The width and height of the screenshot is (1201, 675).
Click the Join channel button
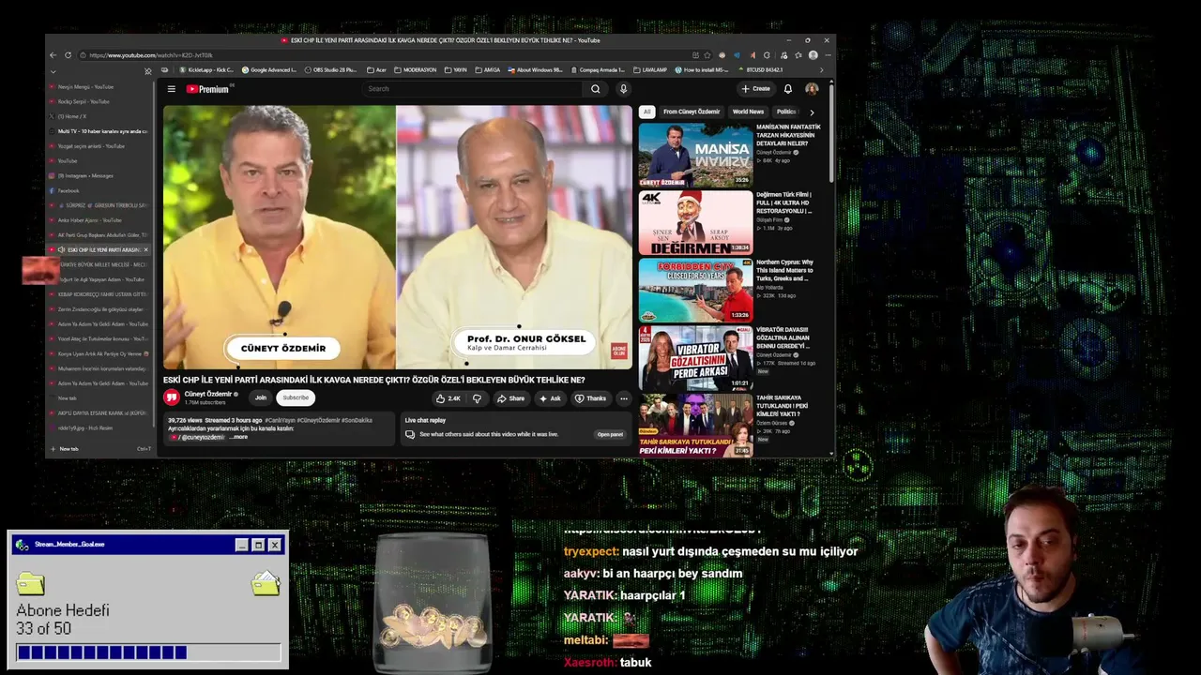(260, 397)
